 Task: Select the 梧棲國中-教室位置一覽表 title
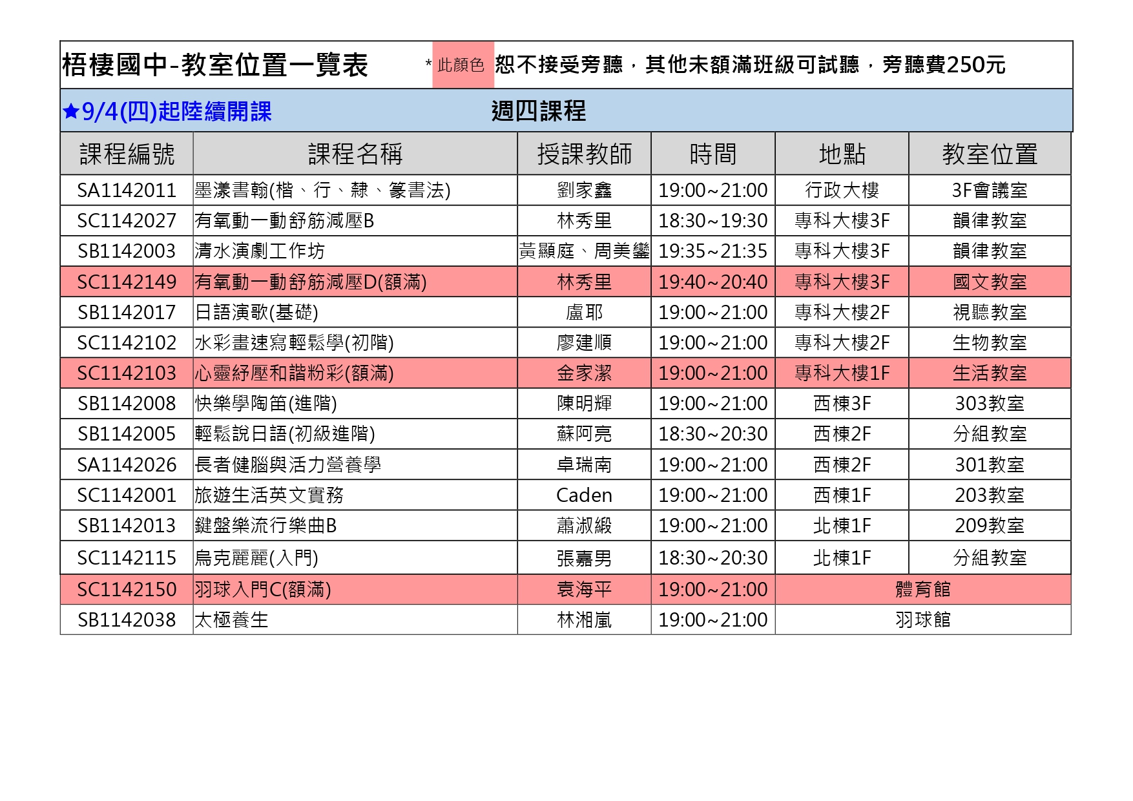[x=215, y=65]
